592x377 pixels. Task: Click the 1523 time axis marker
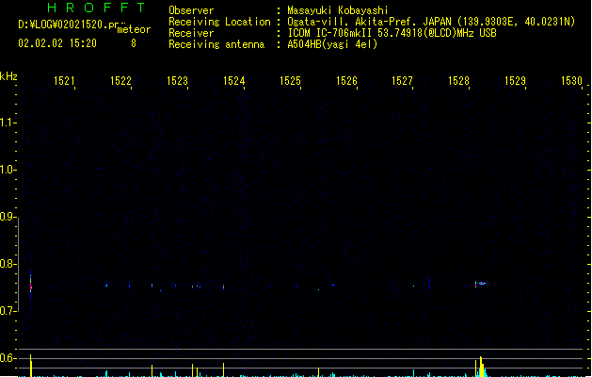pos(177,81)
